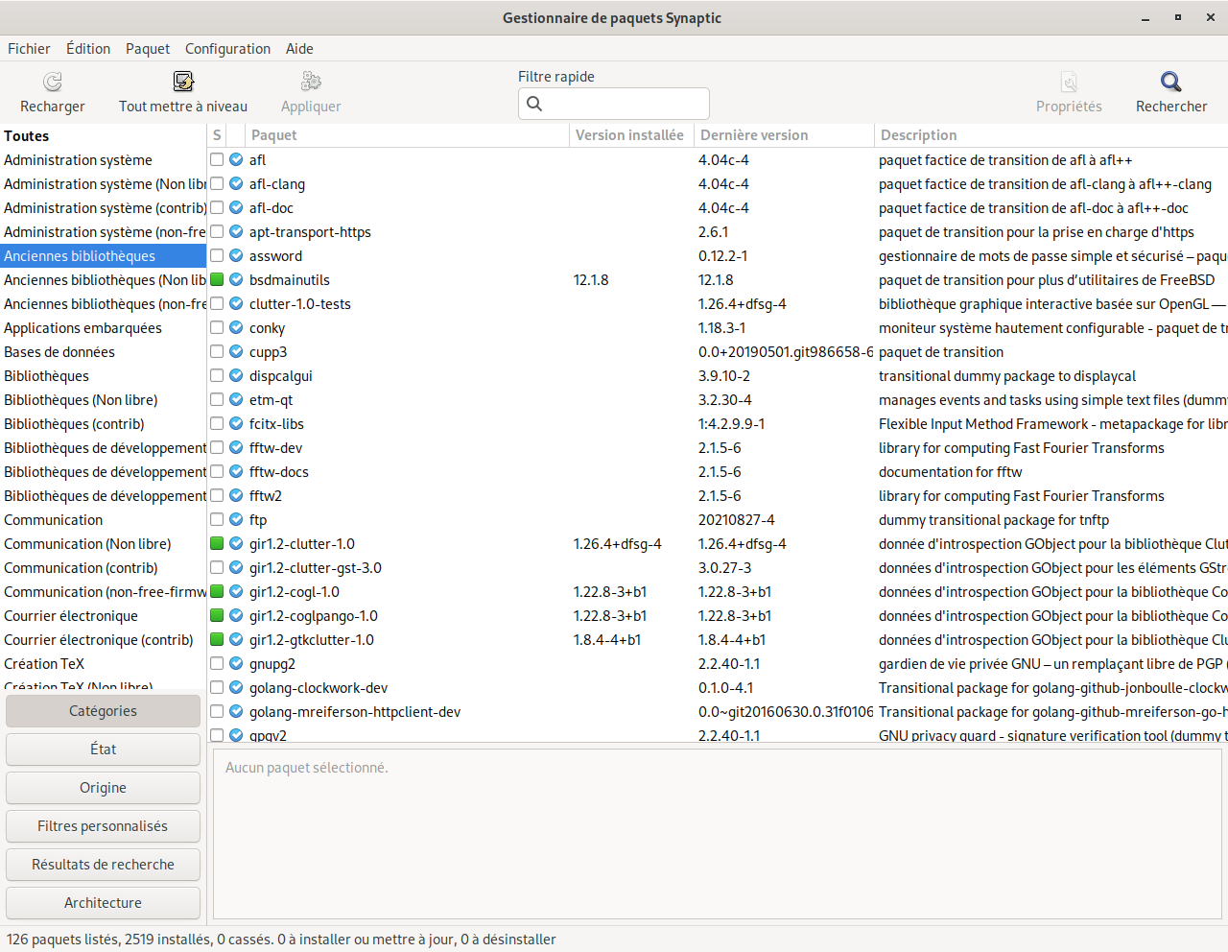
Task: Open the Configuration menu
Action: click(227, 49)
